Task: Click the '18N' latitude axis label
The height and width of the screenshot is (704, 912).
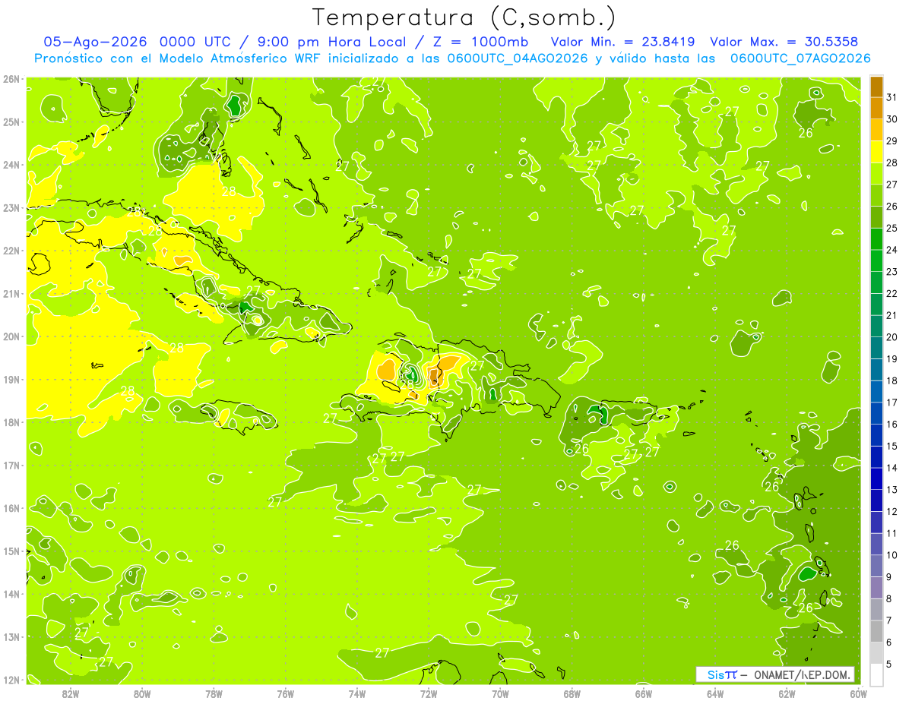Action: 11,422
